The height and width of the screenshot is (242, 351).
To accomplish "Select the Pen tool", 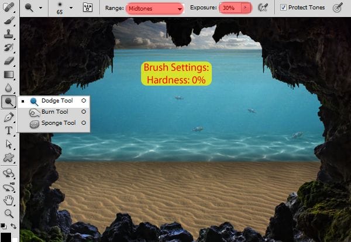I will coord(9,117).
